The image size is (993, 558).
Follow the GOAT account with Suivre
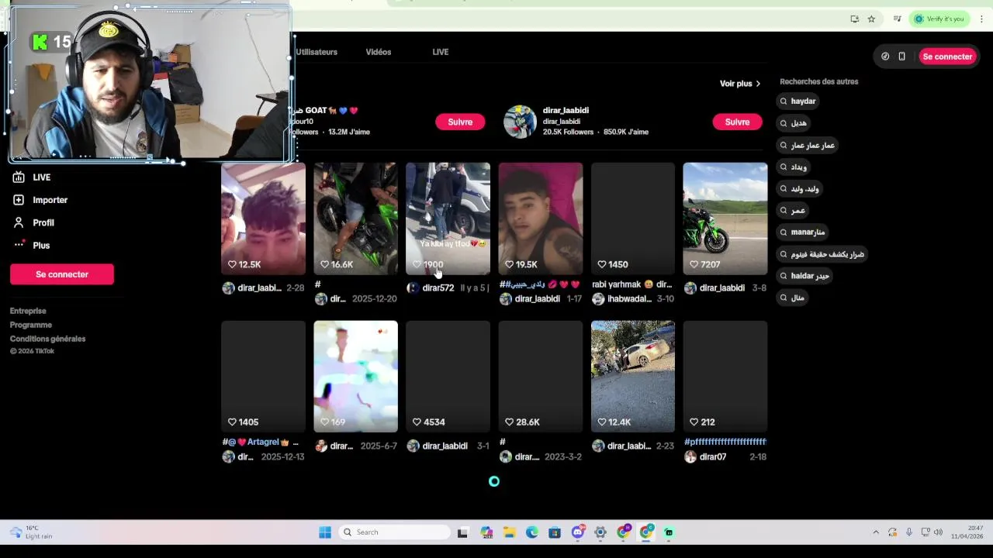[x=459, y=122]
